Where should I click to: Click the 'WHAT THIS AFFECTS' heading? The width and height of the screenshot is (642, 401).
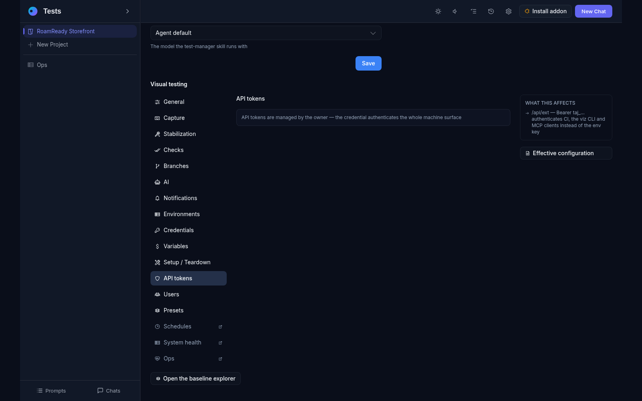(x=550, y=103)
